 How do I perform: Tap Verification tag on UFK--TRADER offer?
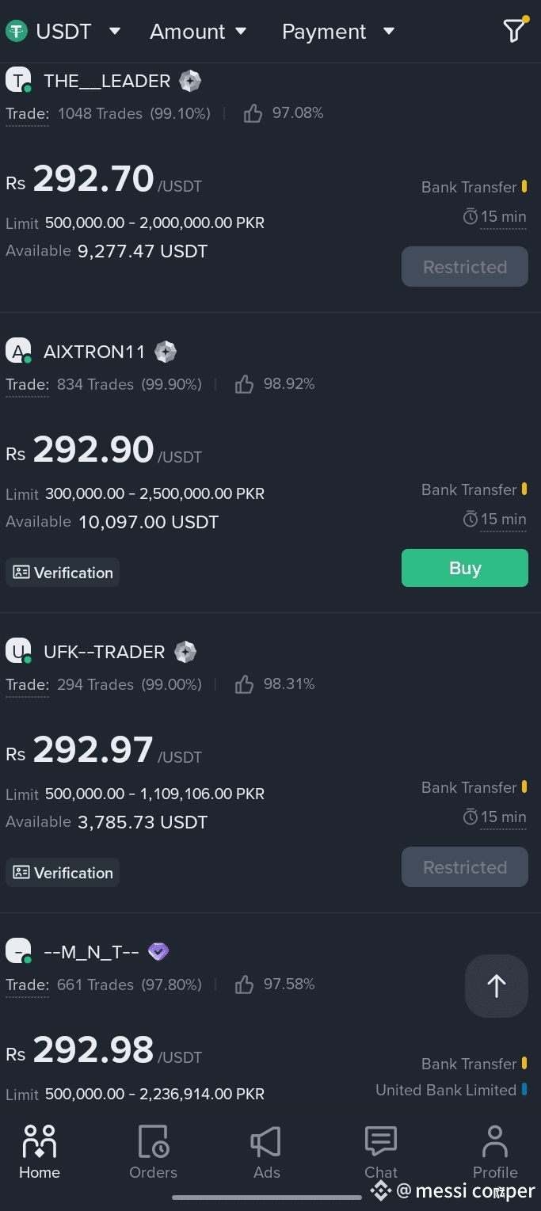63,873
